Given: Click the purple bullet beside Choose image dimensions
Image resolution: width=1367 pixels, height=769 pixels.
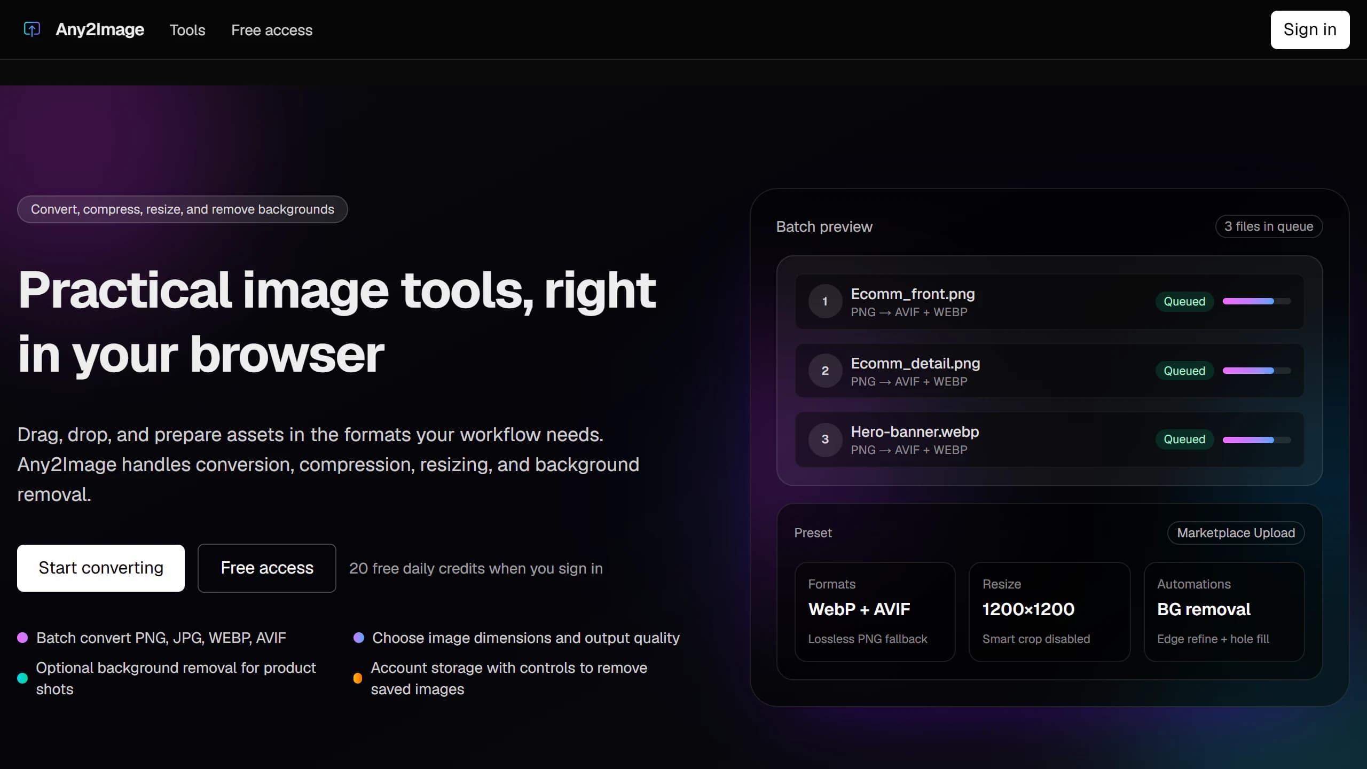Looking at the screenshot, I should pyautogui.click(x=359, y=638).
